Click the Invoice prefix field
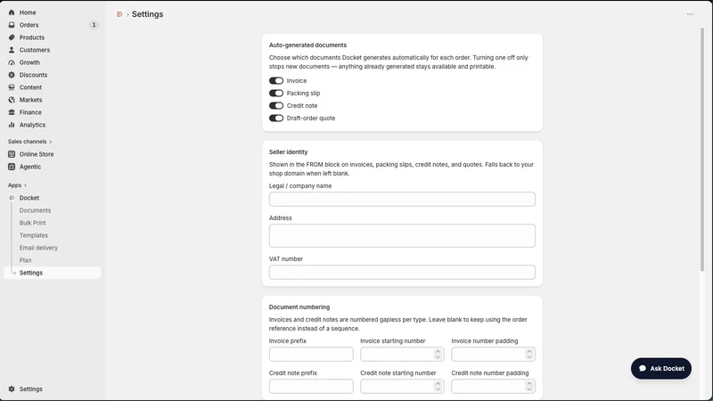The image size is (713, 401). 311,354
